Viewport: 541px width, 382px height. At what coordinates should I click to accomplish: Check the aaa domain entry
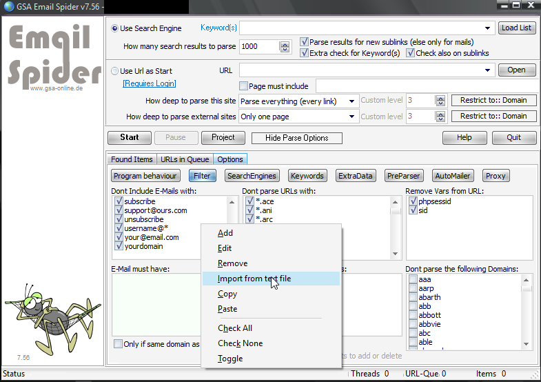pos(413,279)
